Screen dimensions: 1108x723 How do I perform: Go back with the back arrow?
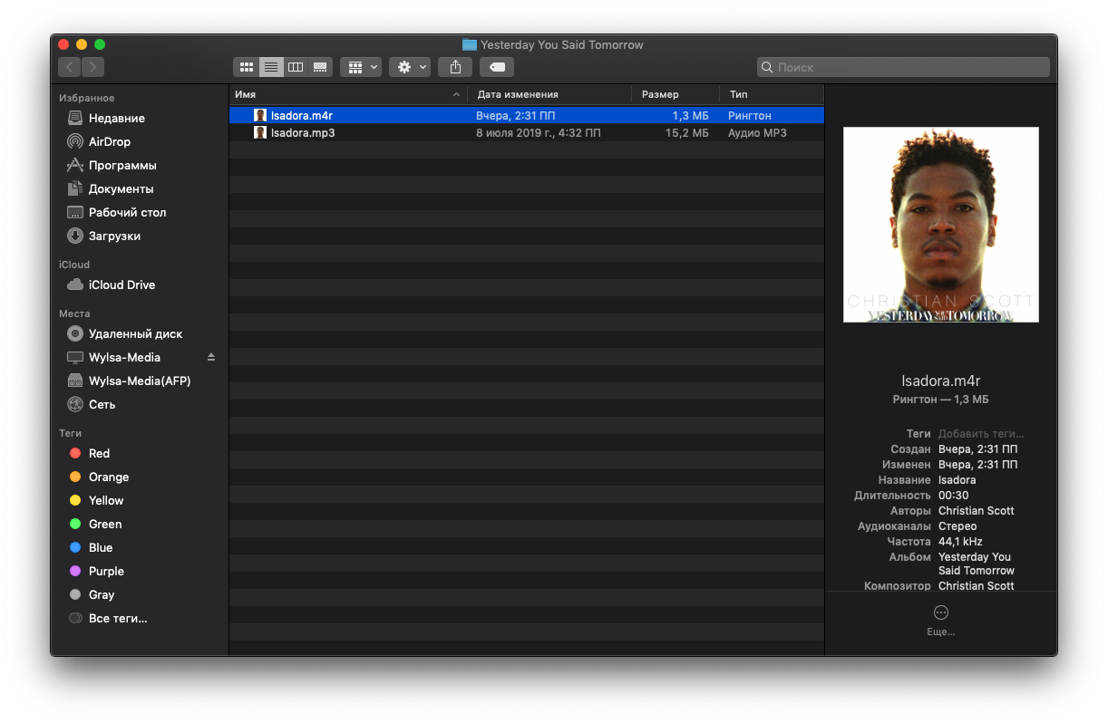coord(70,67)
